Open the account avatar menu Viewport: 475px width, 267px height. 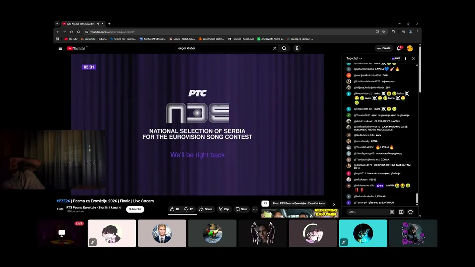(410, 48)
